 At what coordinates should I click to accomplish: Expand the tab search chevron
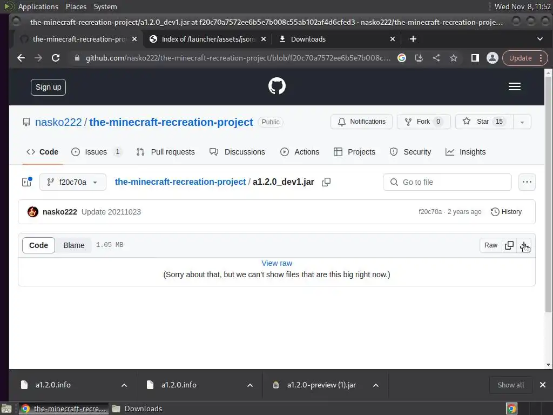coord(540,39)
